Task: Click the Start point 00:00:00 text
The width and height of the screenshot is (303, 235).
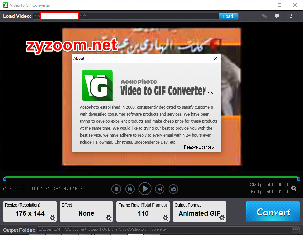Action: click(x=269, y=184)
